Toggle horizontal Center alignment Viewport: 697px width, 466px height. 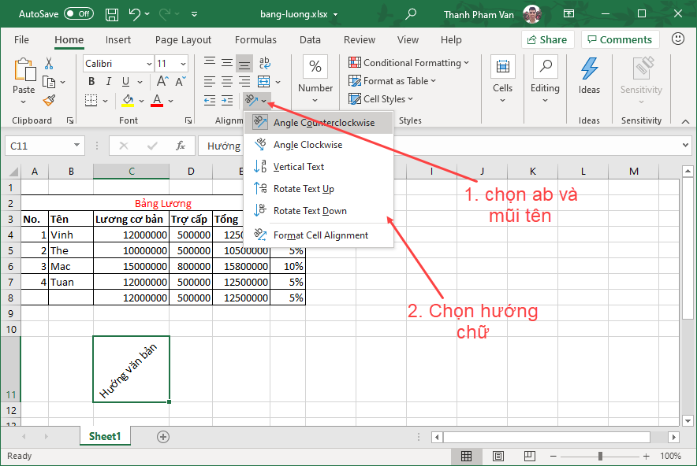[x=227, y=82]
